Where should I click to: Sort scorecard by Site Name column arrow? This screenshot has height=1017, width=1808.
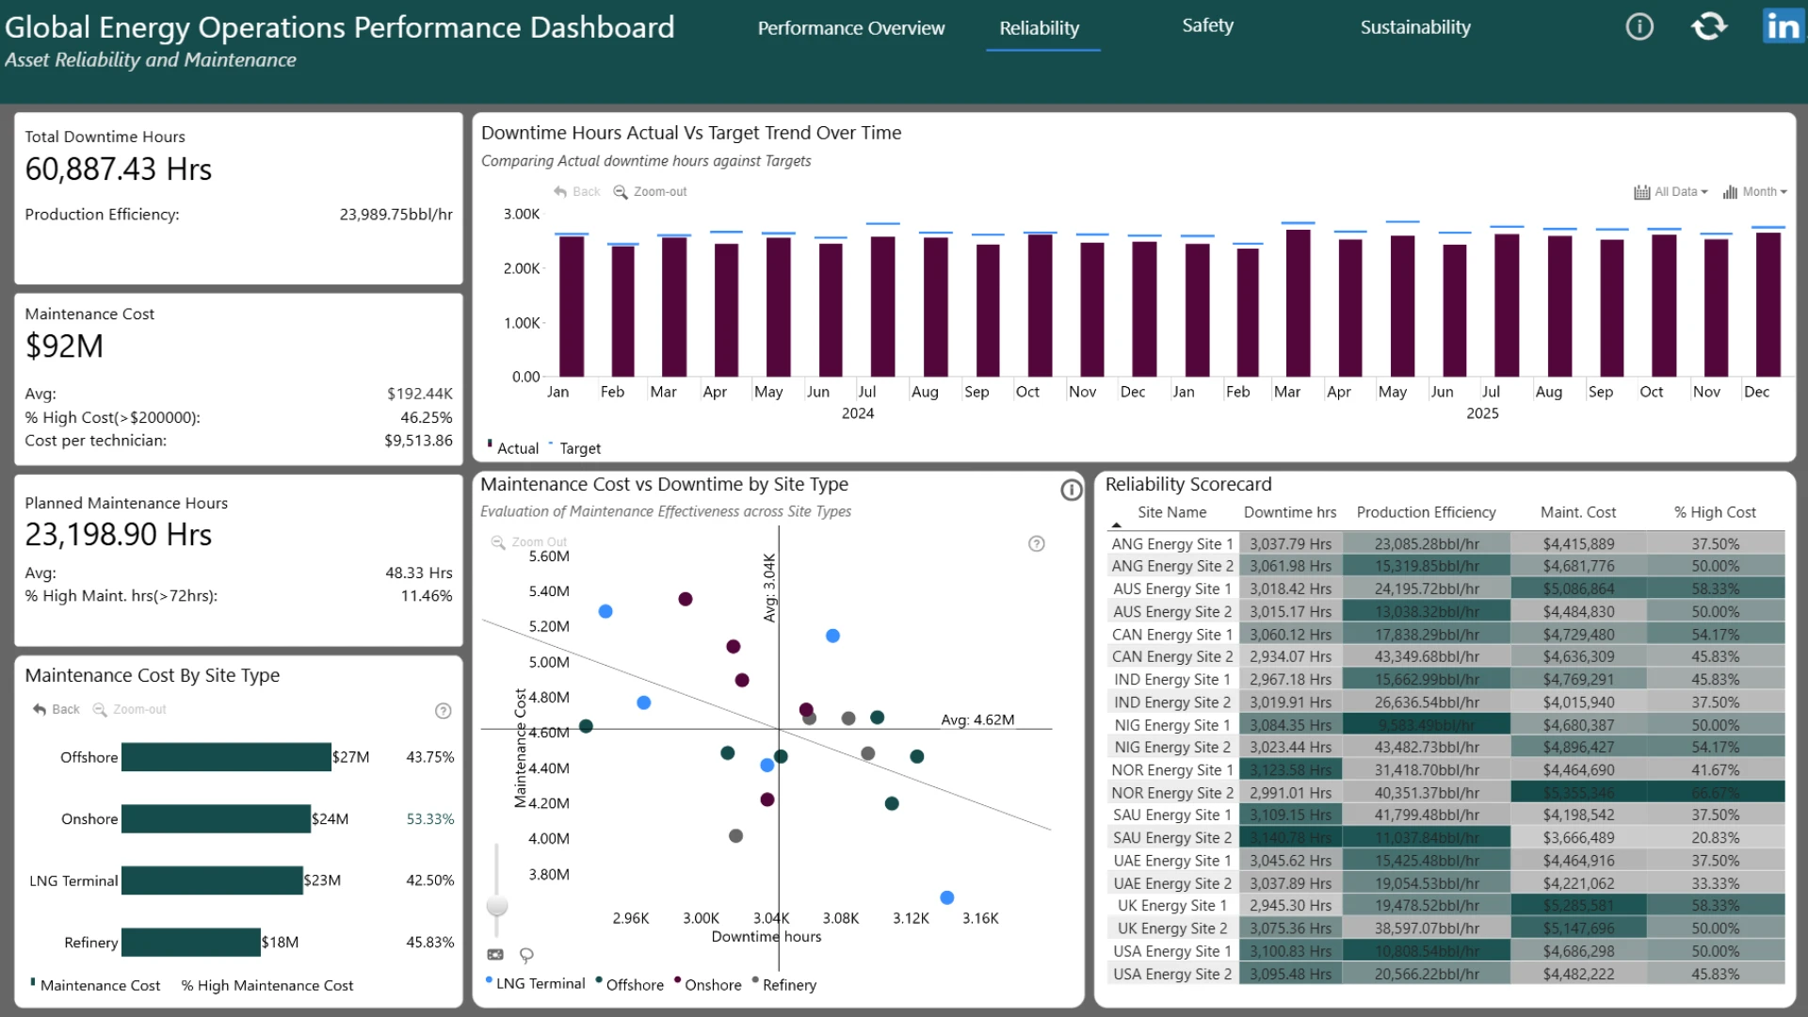[1116, 525]
